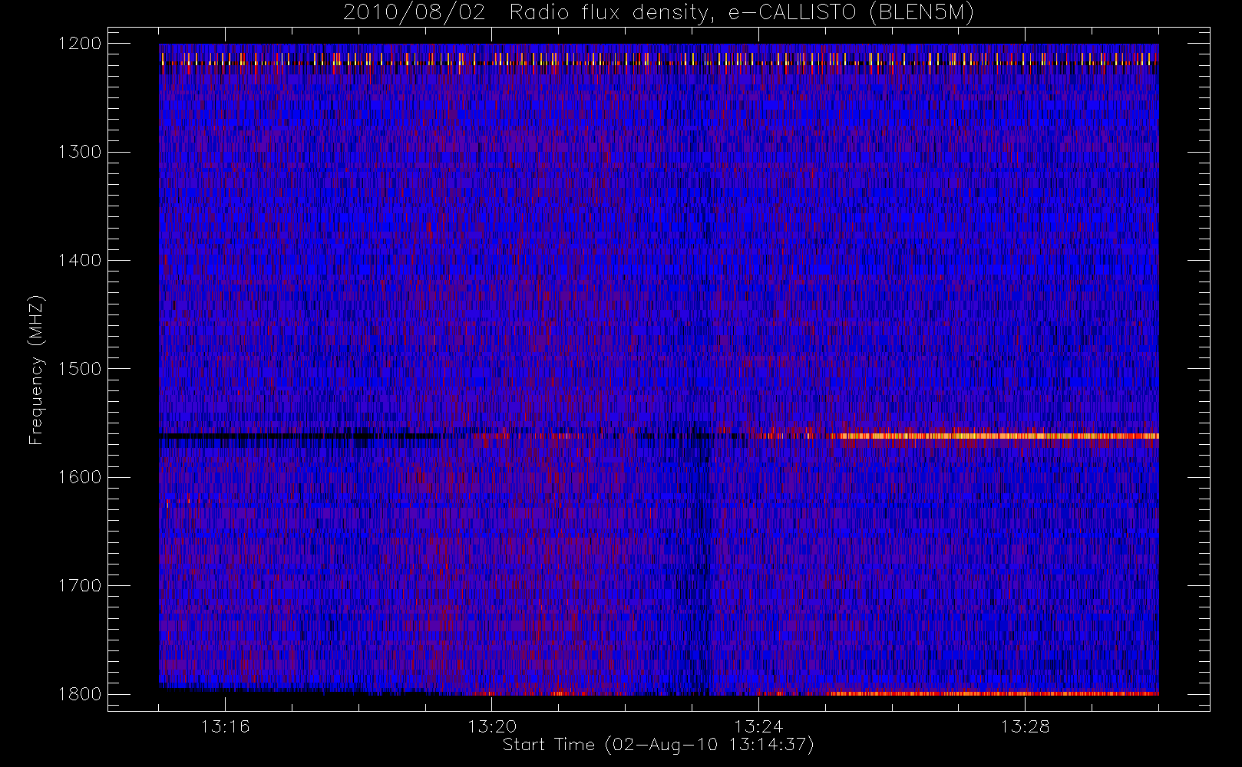1242x767 pixels.
Task: Click the 'Start Time (02-Aug-10 13:14:37)' axis label
Action: pos(658,745)
